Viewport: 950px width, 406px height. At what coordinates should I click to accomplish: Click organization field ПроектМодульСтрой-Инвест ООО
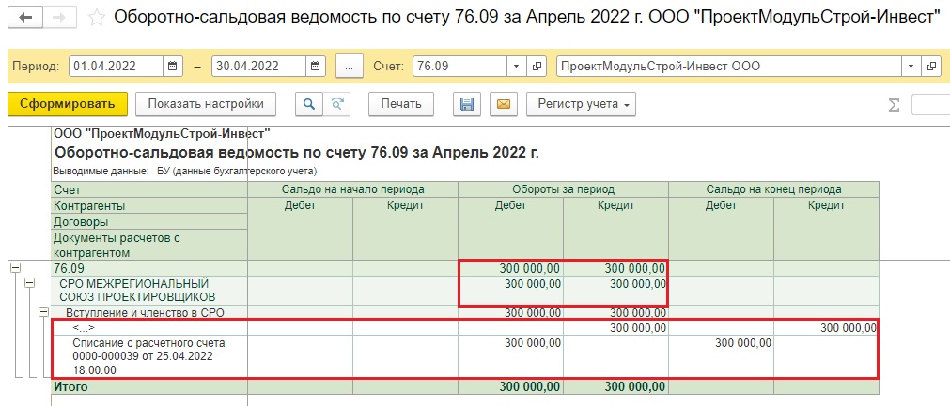point(729,66)
